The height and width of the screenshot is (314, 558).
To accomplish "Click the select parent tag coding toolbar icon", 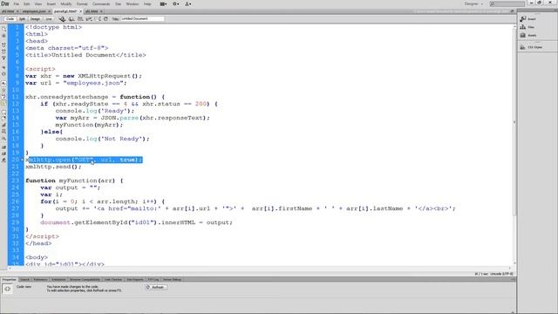I will 3,67.
